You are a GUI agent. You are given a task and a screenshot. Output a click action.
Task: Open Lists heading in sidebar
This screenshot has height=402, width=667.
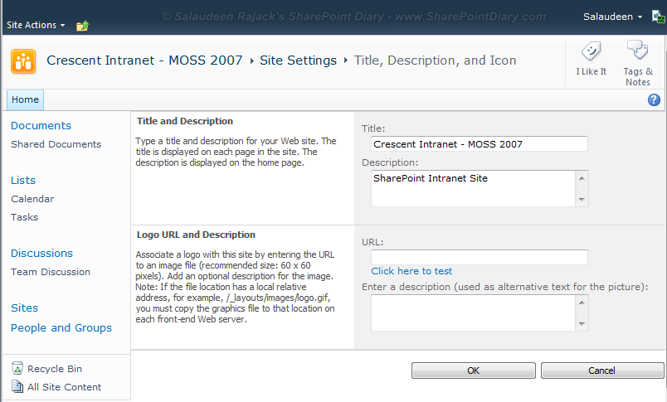(23, 181)
